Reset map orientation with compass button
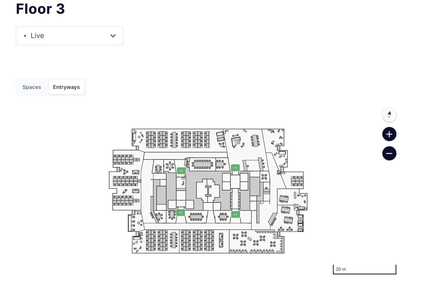 389,115
